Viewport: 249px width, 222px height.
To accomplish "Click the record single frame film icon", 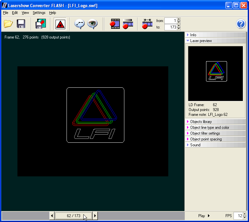I will pyautogui.click(x=115, y=24).
